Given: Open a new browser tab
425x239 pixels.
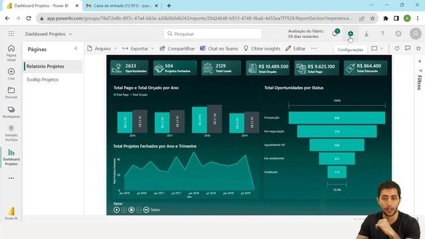Looking at the screenshot, I should [169, 5].
